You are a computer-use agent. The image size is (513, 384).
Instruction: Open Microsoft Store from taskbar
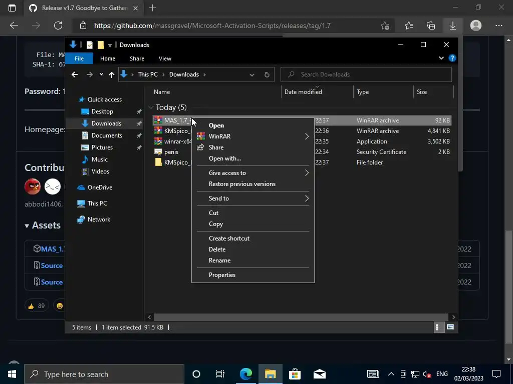pos(295,374)
